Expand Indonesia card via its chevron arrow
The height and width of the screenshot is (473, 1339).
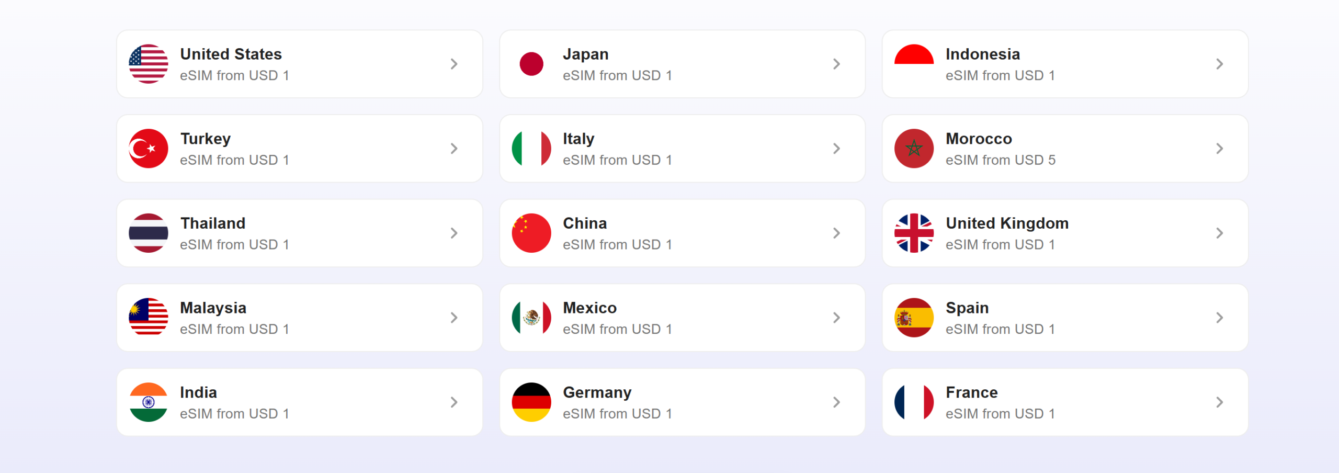click(x=1219, y=64)
